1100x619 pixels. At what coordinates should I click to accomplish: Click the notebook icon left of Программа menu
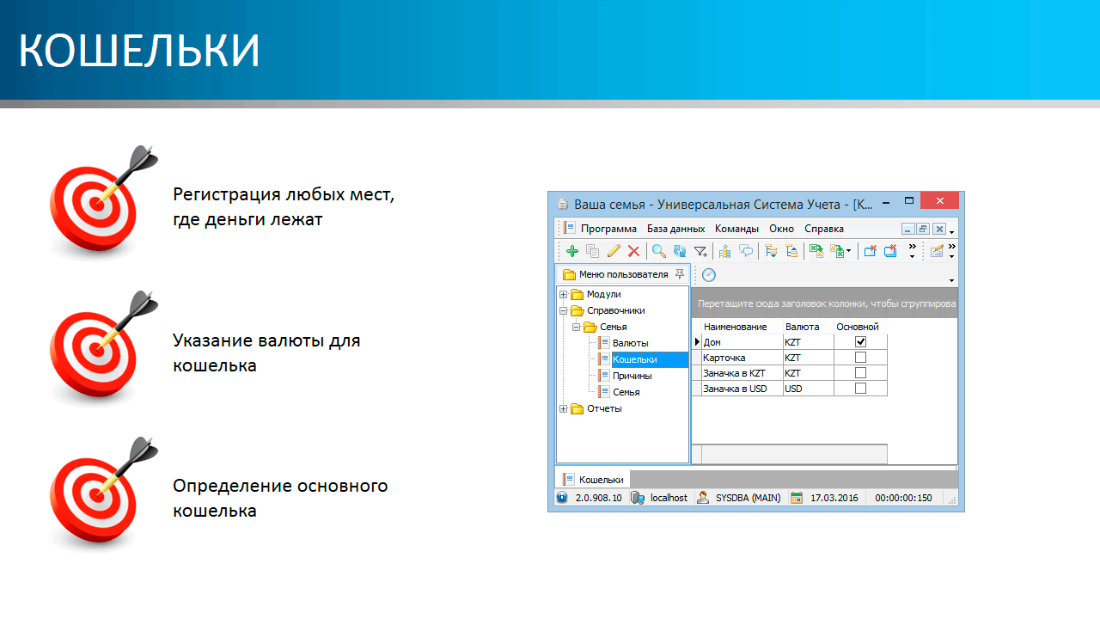tap(570, 229)
